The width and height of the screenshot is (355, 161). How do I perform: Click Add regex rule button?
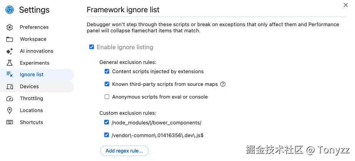click(x=124, y=151)
